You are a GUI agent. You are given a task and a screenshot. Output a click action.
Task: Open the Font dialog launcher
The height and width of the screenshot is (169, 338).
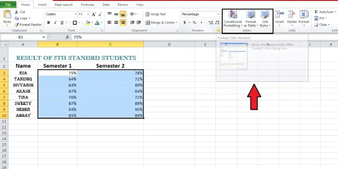[102, 31]
